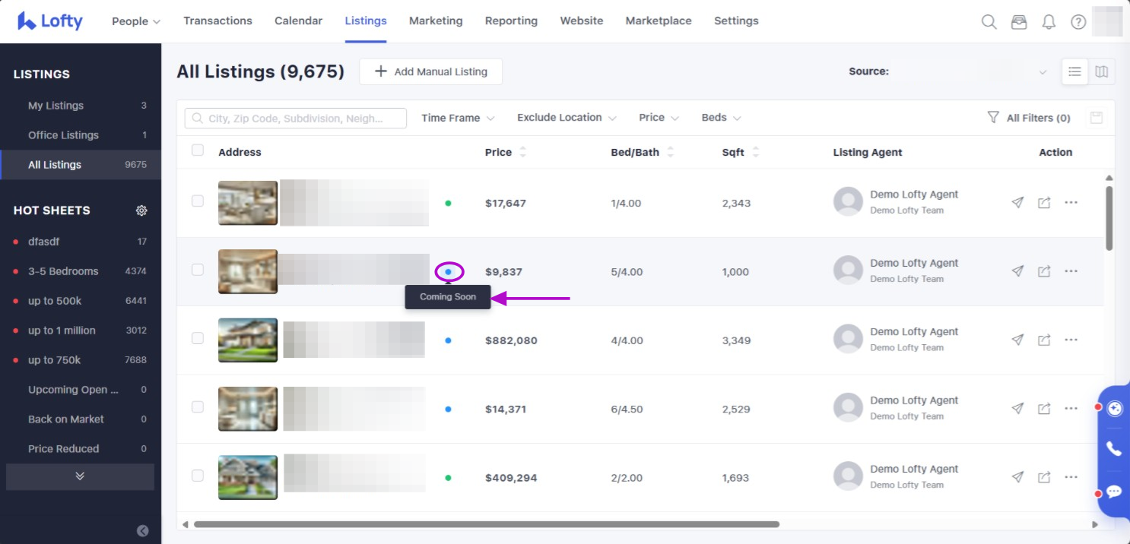
Task: Open All Filters (0) panel
Action: 1029,118
